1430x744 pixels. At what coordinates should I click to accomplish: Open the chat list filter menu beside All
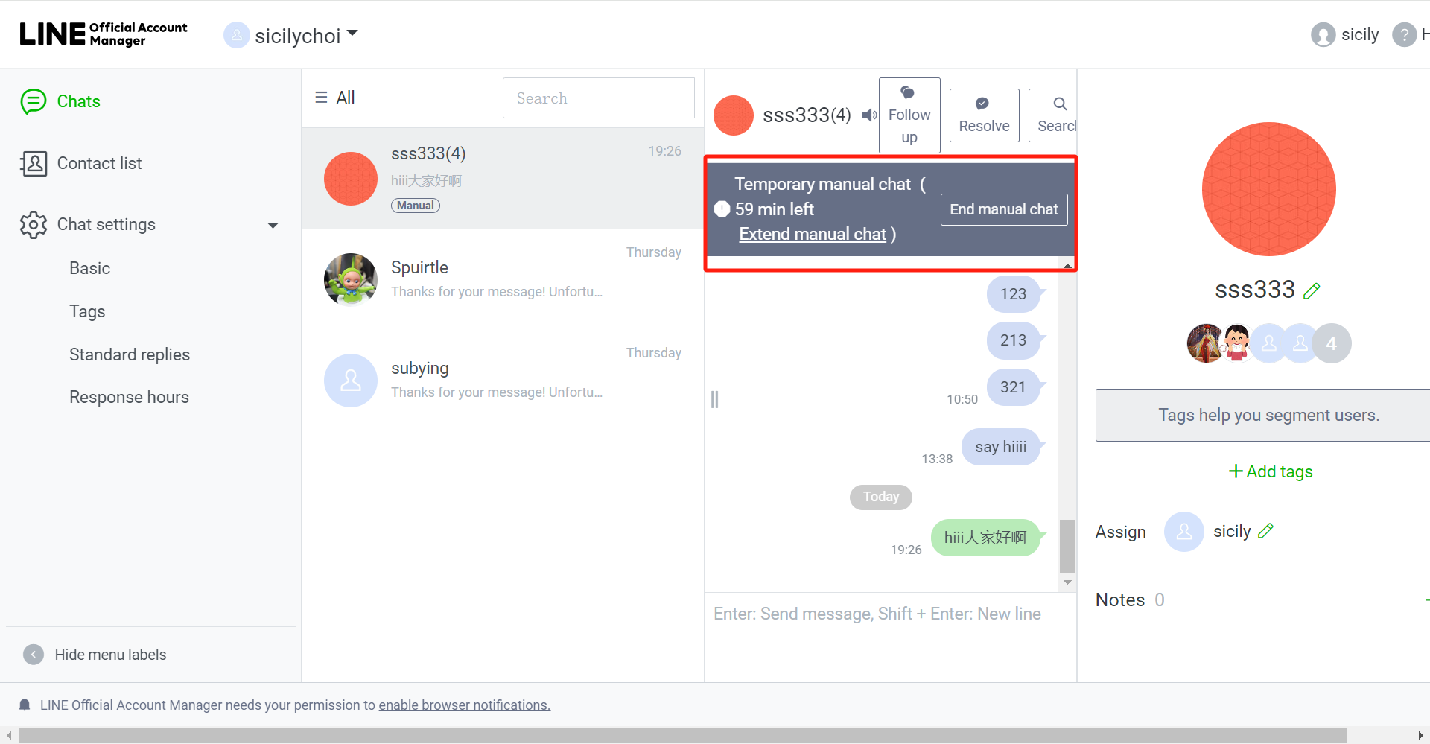(321, 97)
